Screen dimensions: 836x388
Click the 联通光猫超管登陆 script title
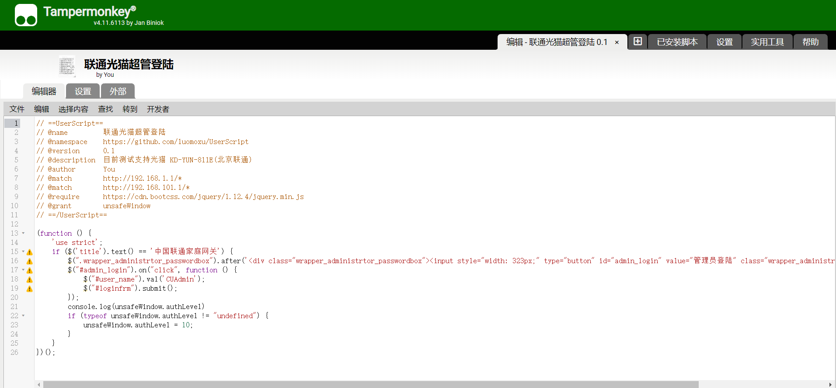129,64
